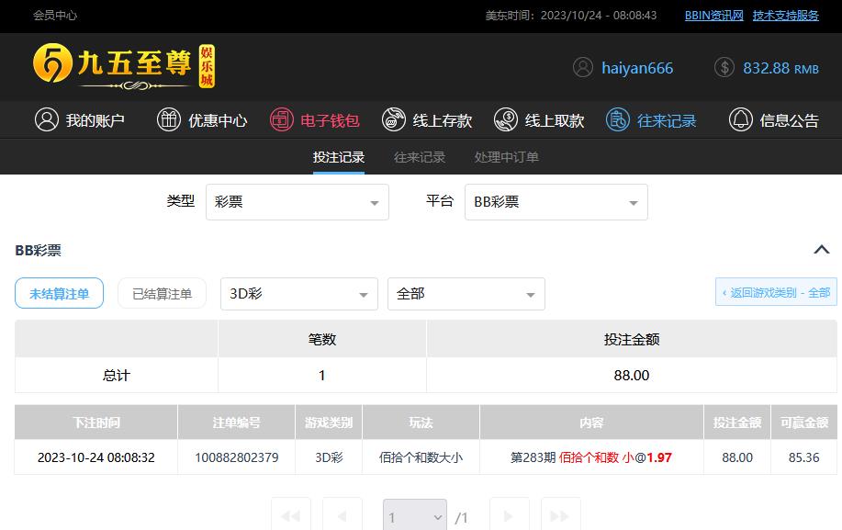Click the 佰拾个和数大小 play type cell

[x=421, y=457]
